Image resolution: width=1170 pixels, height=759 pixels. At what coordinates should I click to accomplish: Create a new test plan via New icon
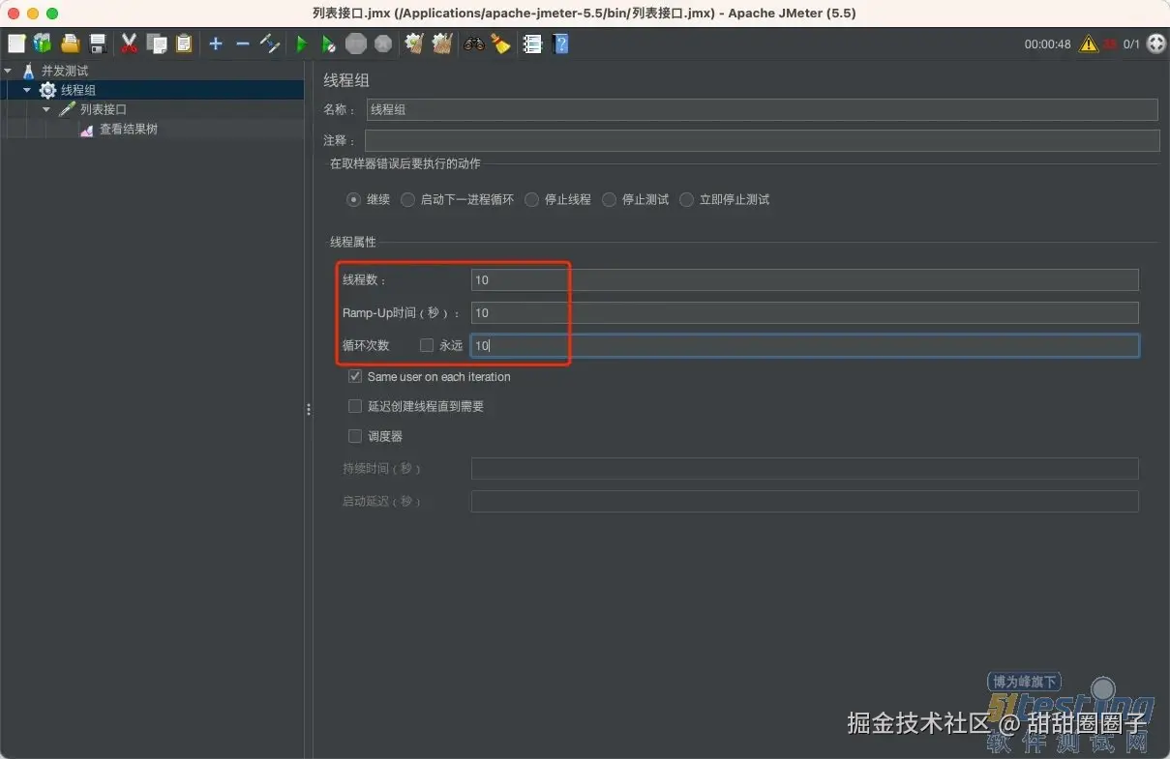click(16, 44)
